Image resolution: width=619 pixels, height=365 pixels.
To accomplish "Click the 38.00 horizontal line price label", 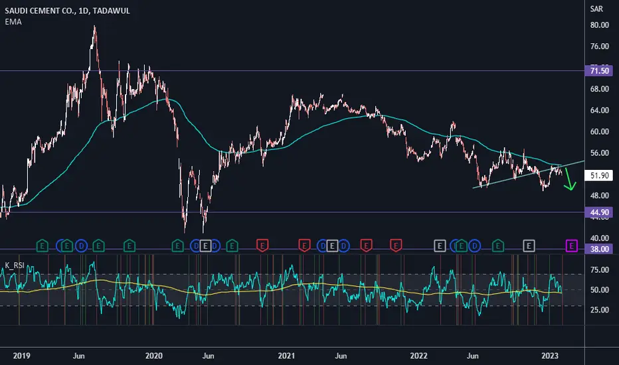I will [x=599, y=249].
